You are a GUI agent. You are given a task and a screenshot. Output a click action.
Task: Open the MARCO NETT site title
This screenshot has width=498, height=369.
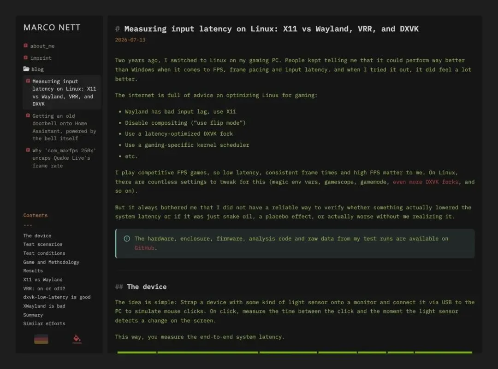pos(52,28)
